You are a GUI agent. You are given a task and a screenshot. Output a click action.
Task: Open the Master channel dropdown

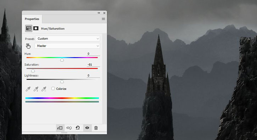click(67, 46)
